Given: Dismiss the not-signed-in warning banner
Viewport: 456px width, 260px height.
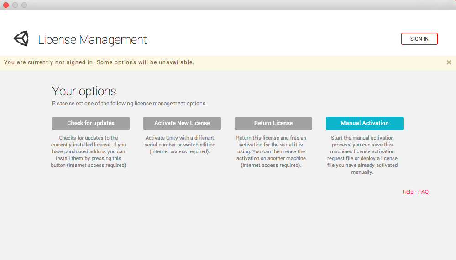Looking at the screenshot, I should (449, 62).
